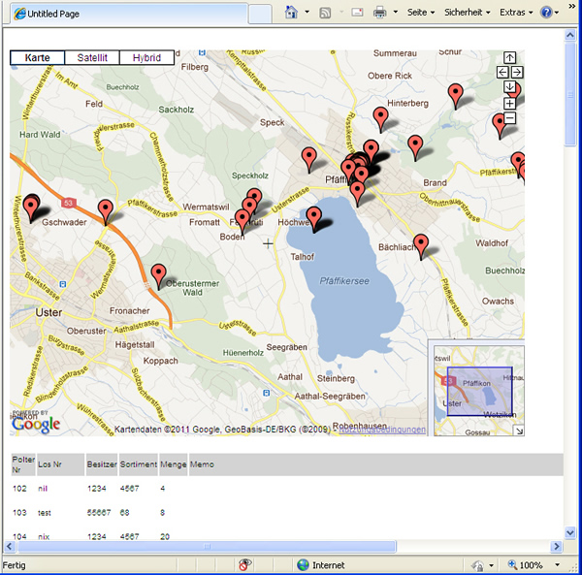582x575 pixels.
Task: Click the horizontal scrollbar thumb
Action: tap(208, 546)
